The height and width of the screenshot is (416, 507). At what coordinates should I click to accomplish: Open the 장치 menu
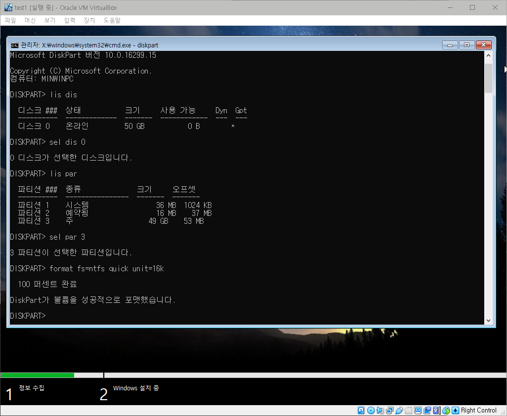(x=89, y=20)
